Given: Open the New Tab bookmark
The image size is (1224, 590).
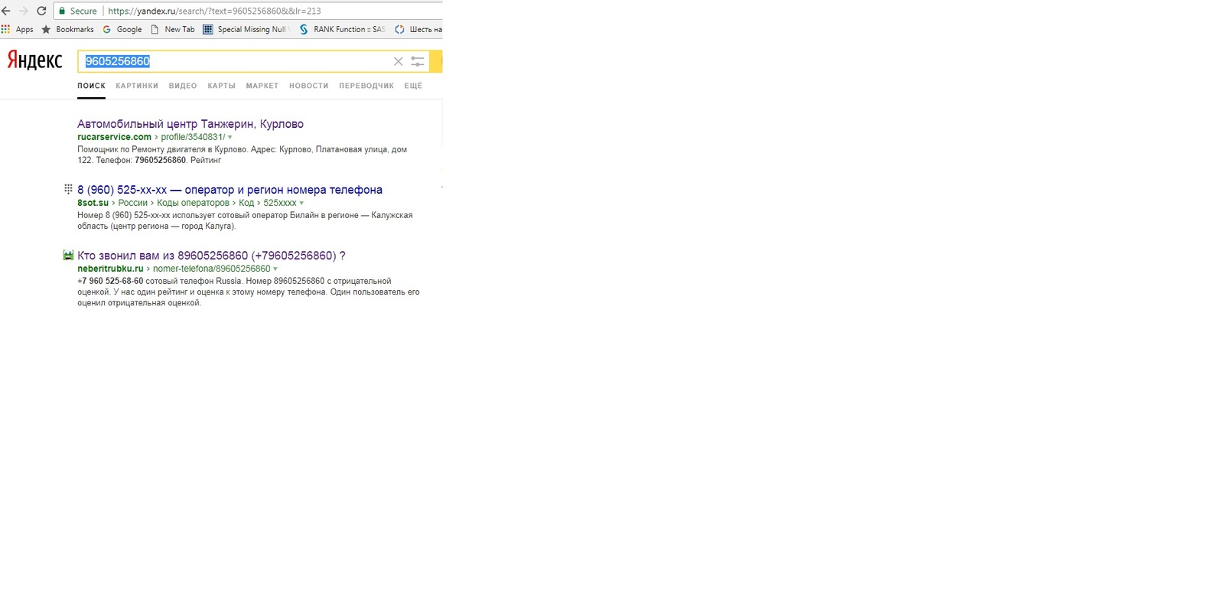Looking at the screenshot, I should click(173, 29).
